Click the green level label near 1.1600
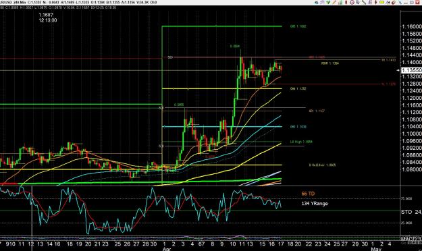Image resolution: width=422 pixels, height=251 pixels. coord(298,26)
